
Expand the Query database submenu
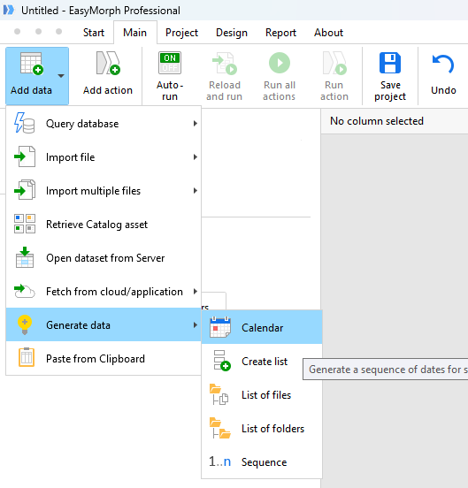pyautogui.click(x=104, y=124)
